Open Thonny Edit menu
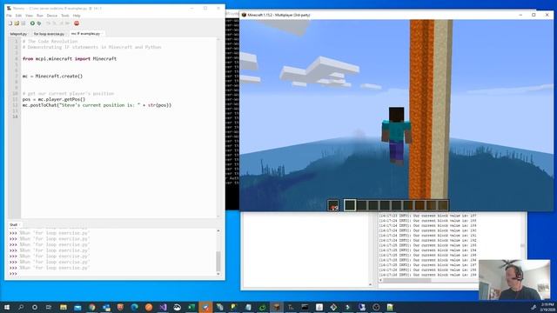Image resolution: width=557 pixels, height=313 pixels. pos(18,16)
